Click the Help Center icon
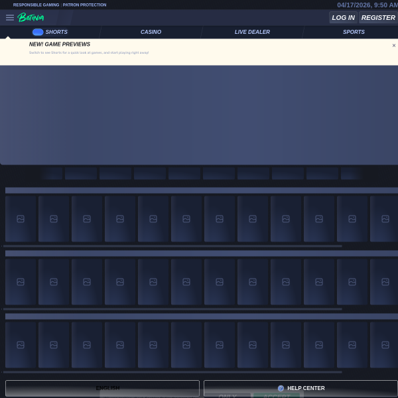Image resolution: width=398 pixels, height=398 pixels. (281, 389)
